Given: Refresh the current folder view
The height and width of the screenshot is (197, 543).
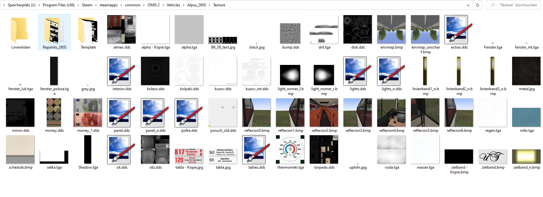Looking at the screenshot, I should (x=477, y=5).
